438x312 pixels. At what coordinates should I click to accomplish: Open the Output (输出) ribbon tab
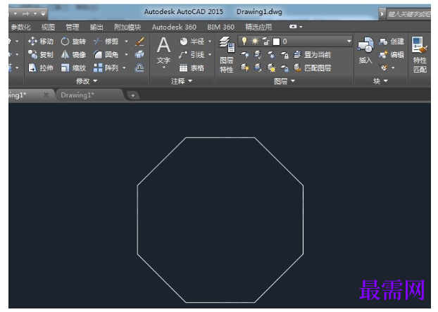pos(96,27)
